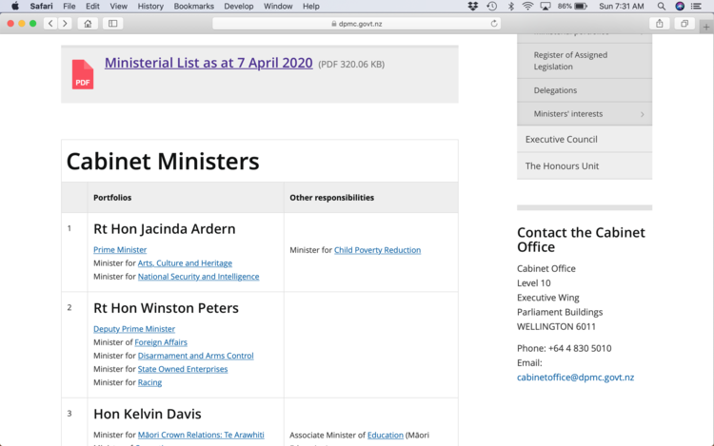The image size is (714, 446).
Task: Click the Other responsibilities column header
Action: click(331, 197)
